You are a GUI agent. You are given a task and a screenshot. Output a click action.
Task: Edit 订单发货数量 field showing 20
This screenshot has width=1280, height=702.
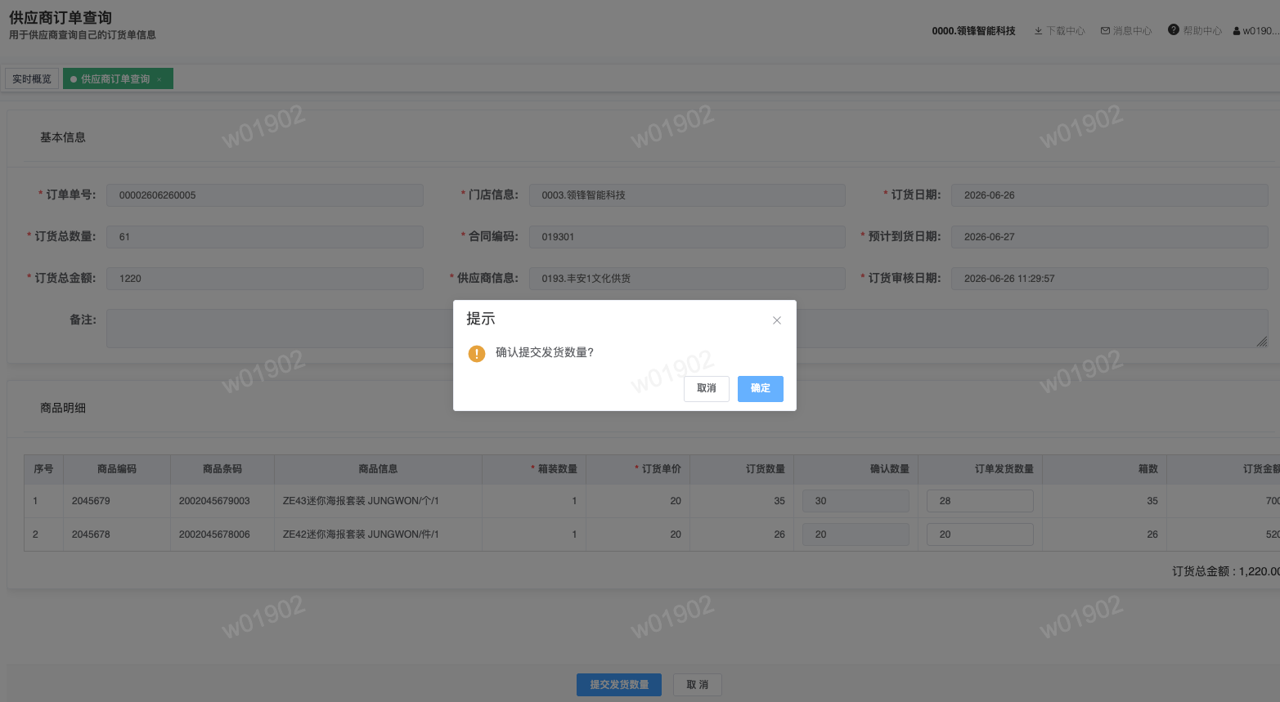tap(980, 534)
